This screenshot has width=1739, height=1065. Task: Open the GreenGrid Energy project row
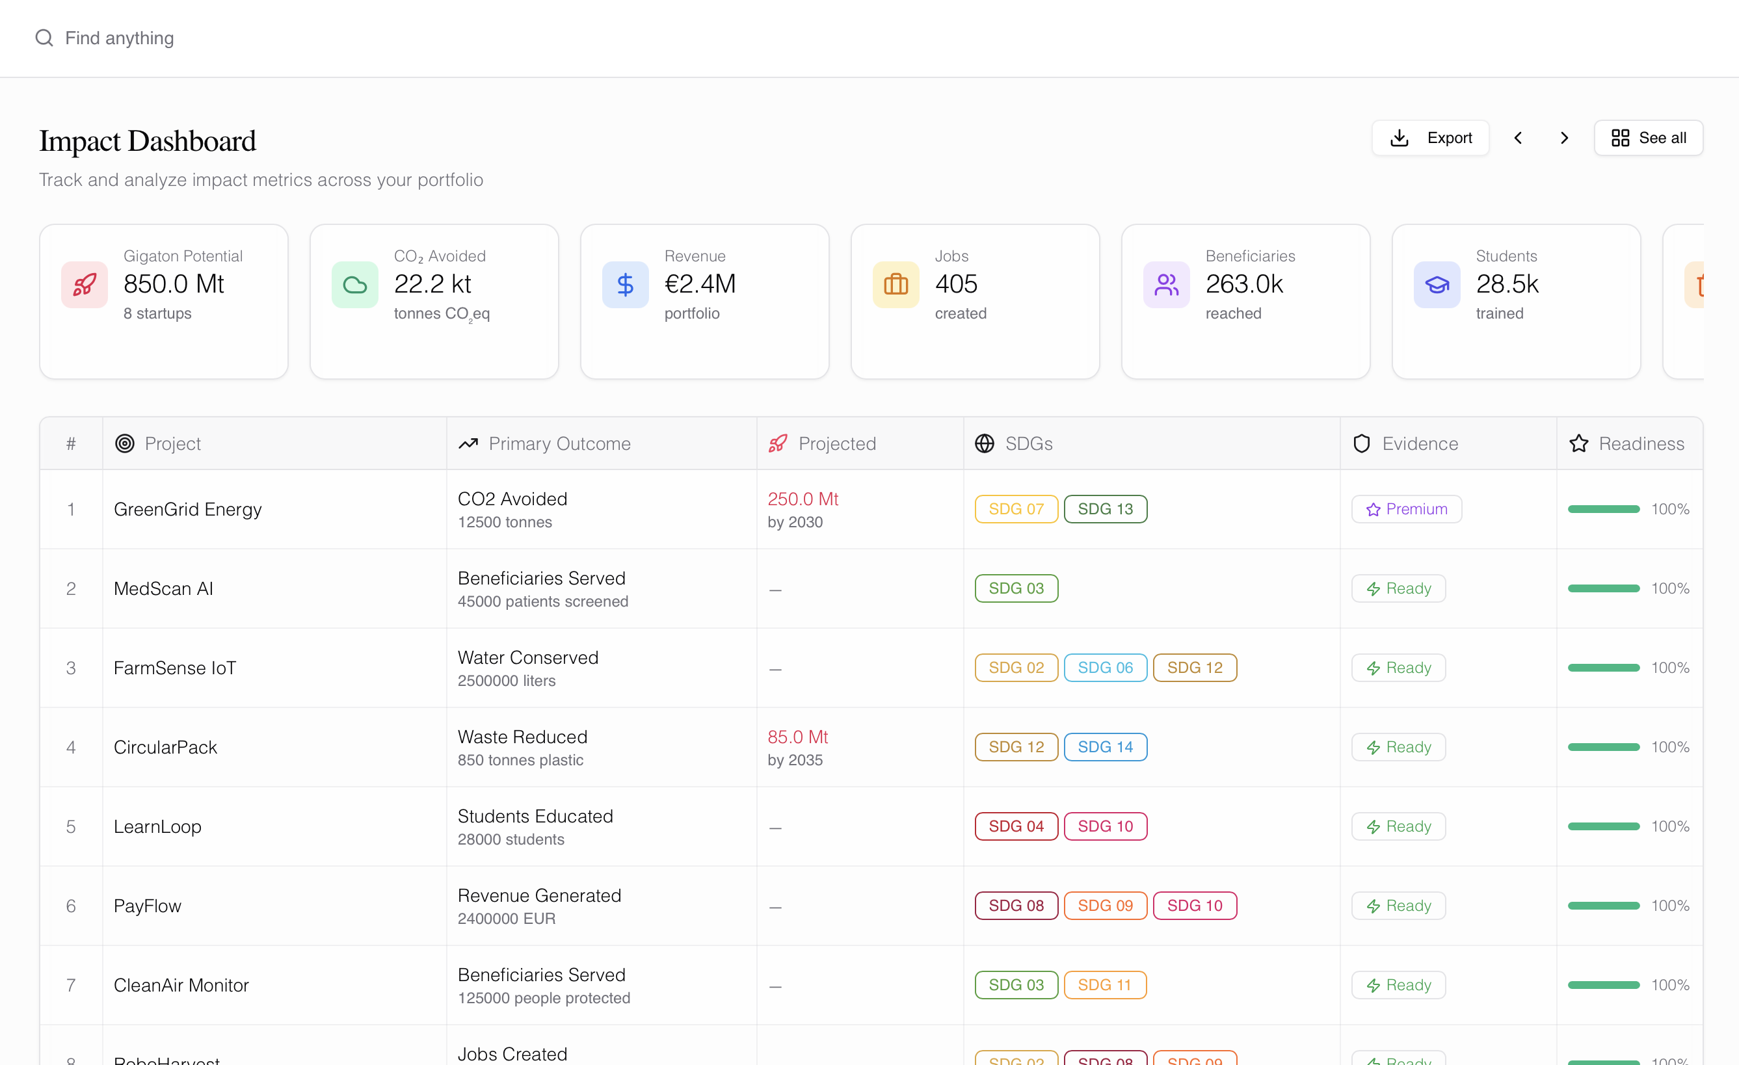pos(871,509)
